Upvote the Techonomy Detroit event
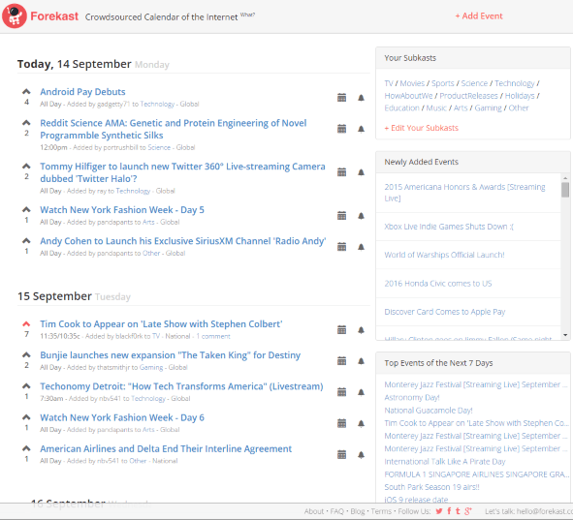The image size is (573, 520). pos(26,385)
